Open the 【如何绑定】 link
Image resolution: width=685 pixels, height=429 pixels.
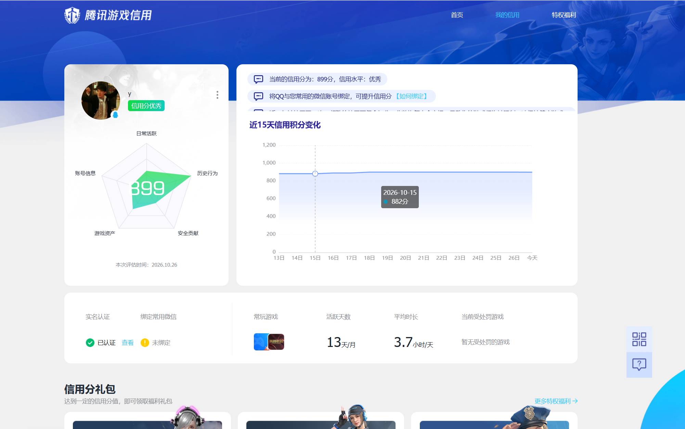pyautogui.click(x=411, y=96)
